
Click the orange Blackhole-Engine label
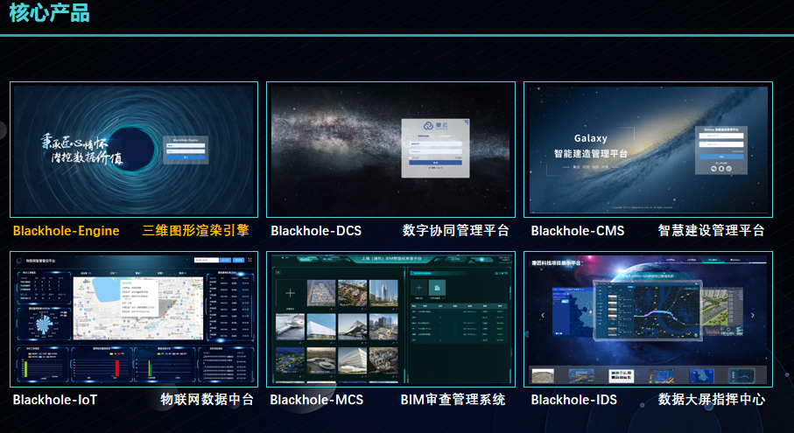(x=66, y=231)
